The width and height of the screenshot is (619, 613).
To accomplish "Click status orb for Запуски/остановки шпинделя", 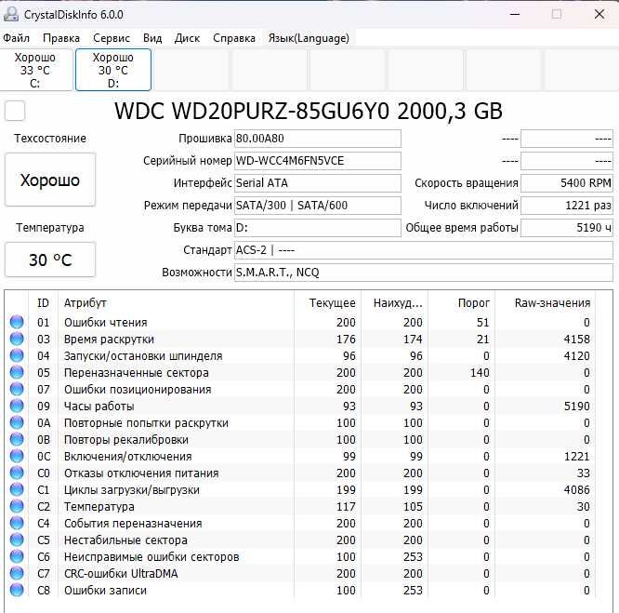I will (17, 355).
